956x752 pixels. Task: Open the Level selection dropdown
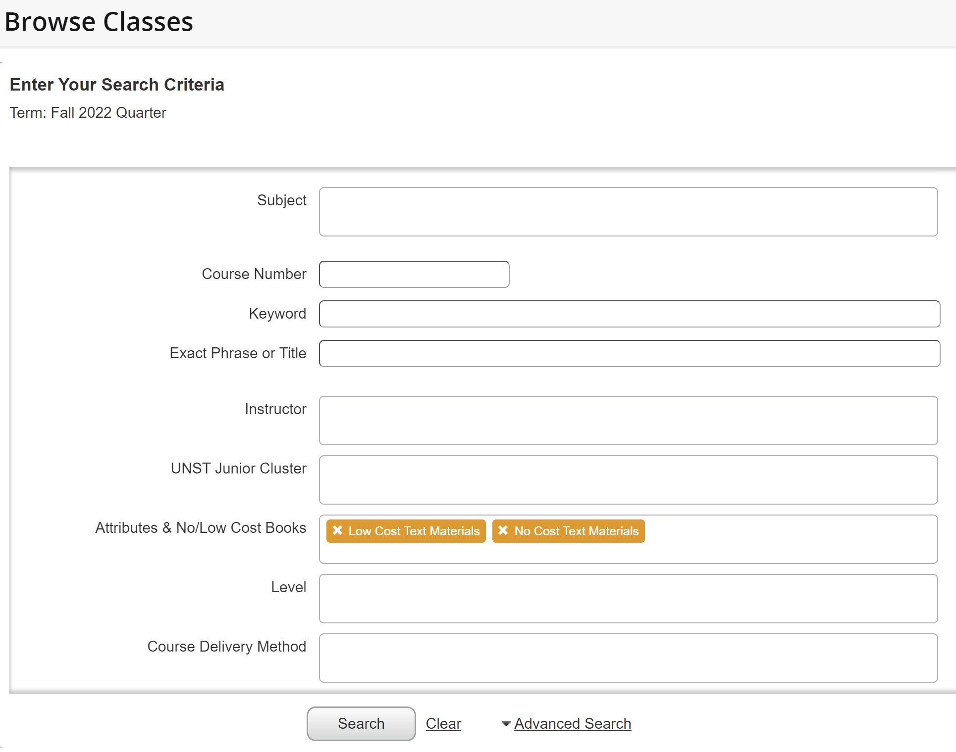(x=628, y=599)
